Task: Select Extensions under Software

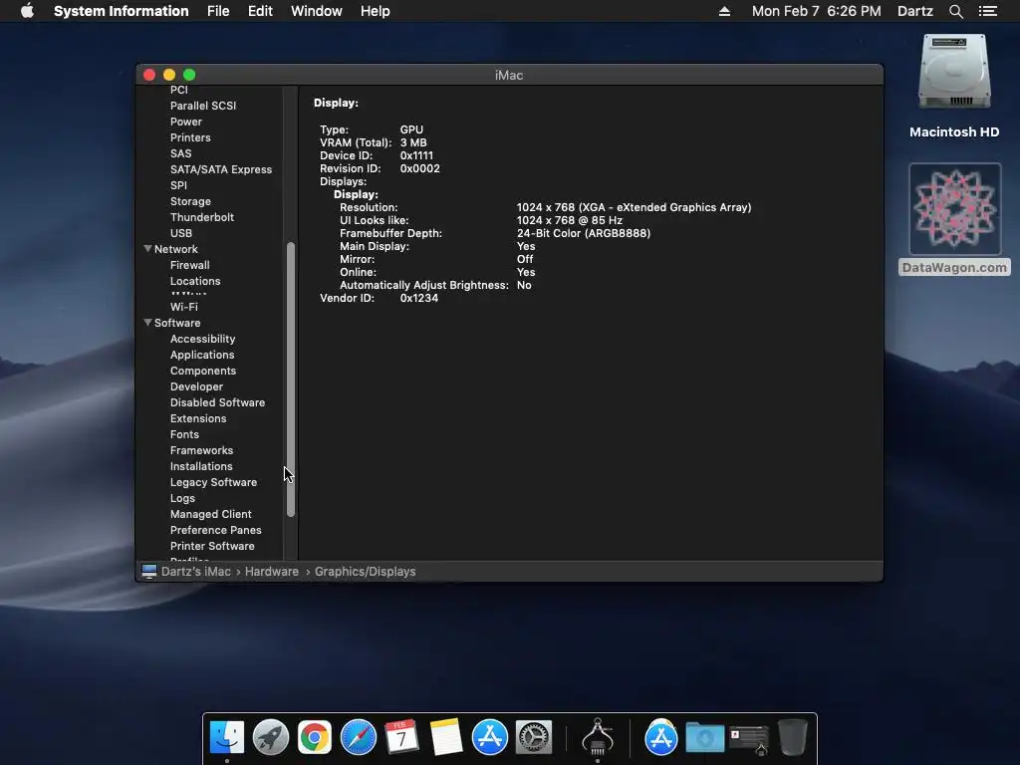Action: (198, 418)
